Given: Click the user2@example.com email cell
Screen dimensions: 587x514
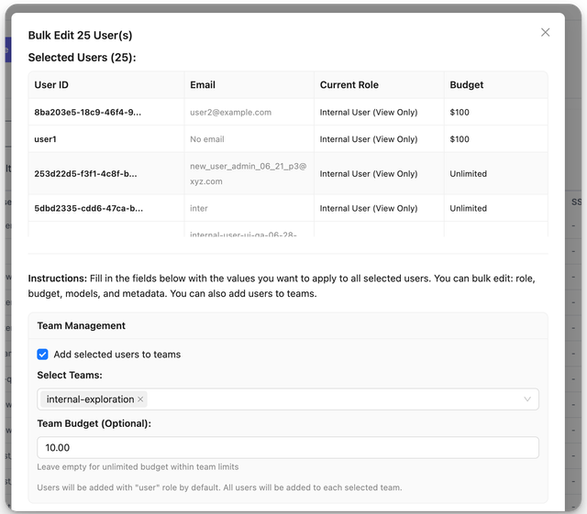Looking at the screenshot, I should [230, 113].
